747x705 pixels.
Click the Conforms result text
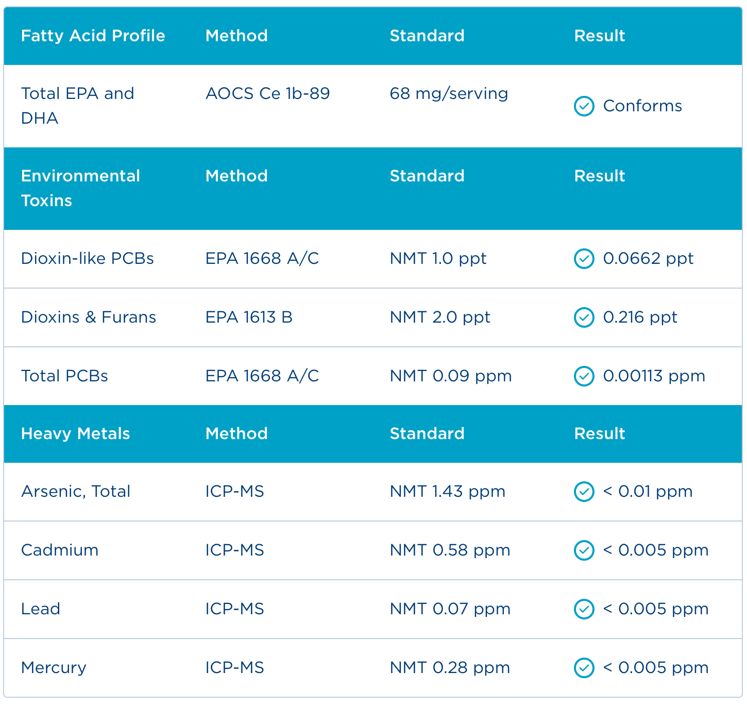642,106
